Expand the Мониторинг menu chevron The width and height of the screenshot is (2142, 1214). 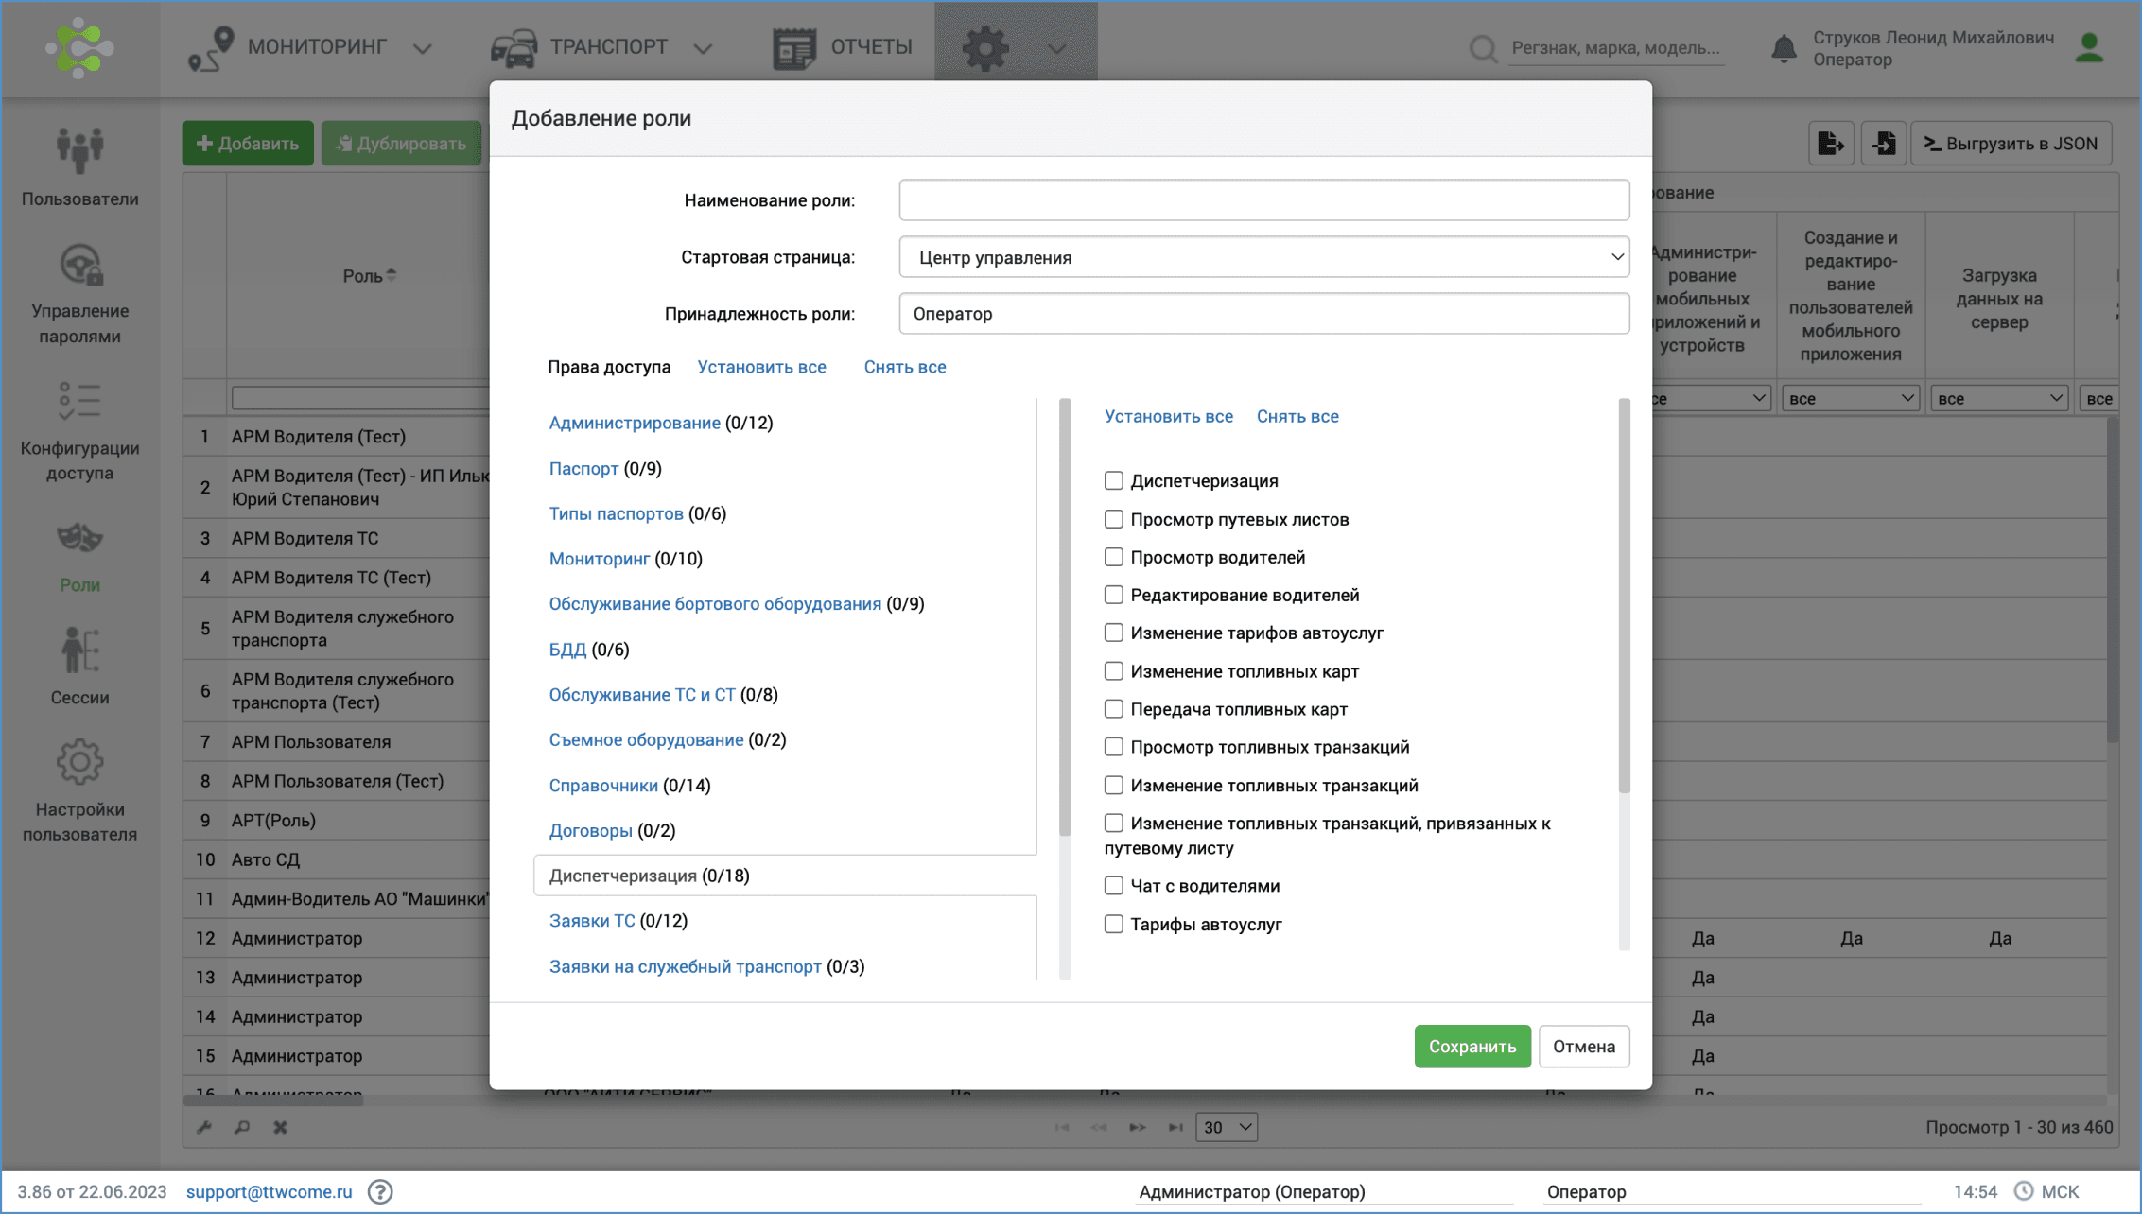click(423, 48)
